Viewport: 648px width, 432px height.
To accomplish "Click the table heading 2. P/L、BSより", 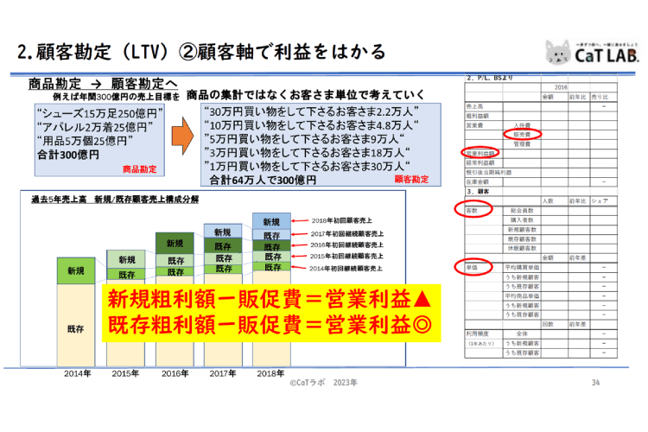I will [x=490, y=78].
